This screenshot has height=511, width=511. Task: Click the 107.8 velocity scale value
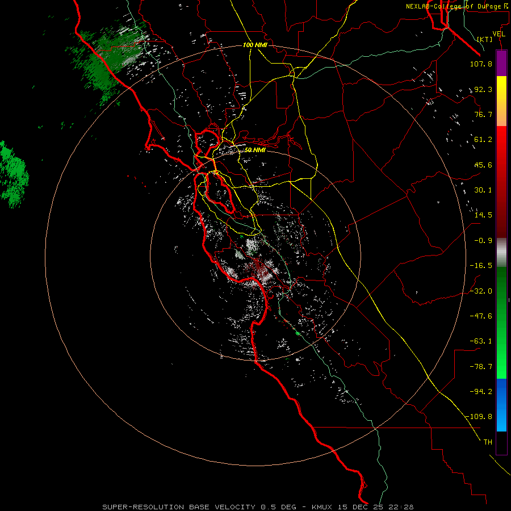pyautogui.click(x=481, y=64)
